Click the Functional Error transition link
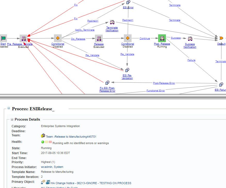This screenshot has height=188, width=226. (156, 91)
